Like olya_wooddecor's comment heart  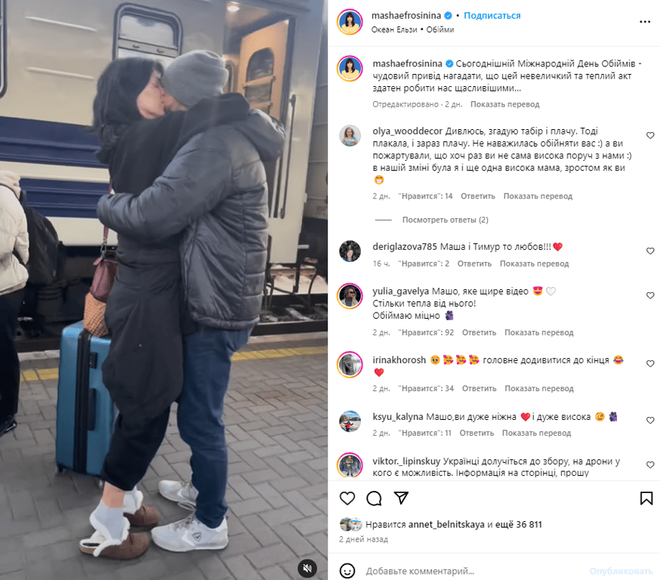[650, 135]
